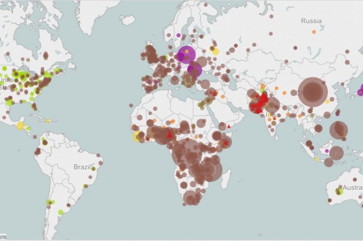Click the Australia country label

coord(352,188)
